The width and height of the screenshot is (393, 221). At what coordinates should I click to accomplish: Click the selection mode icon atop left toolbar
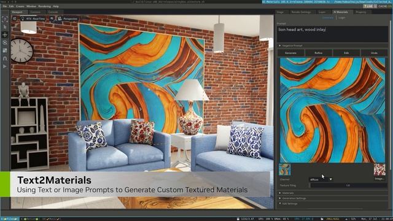coord(5,19)
